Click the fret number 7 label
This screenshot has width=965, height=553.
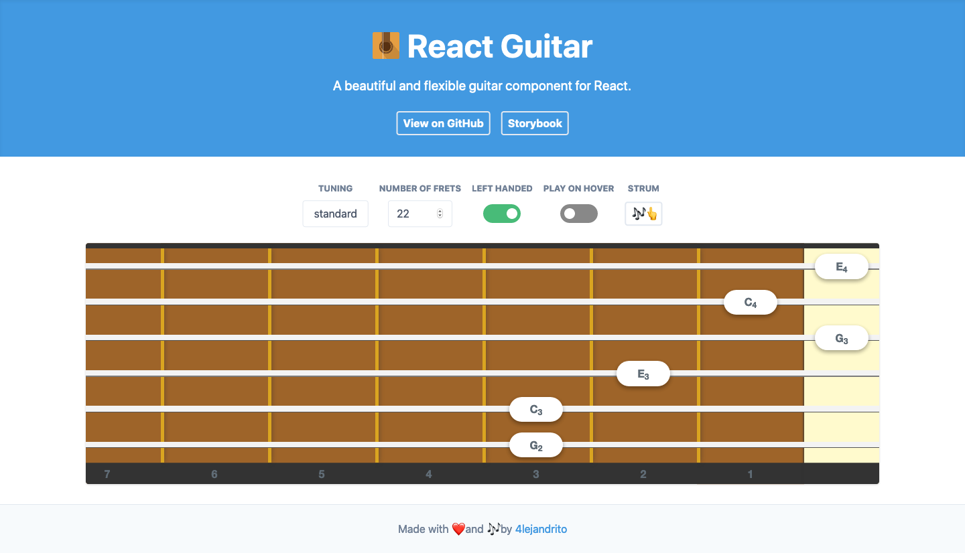coord(107,474)
